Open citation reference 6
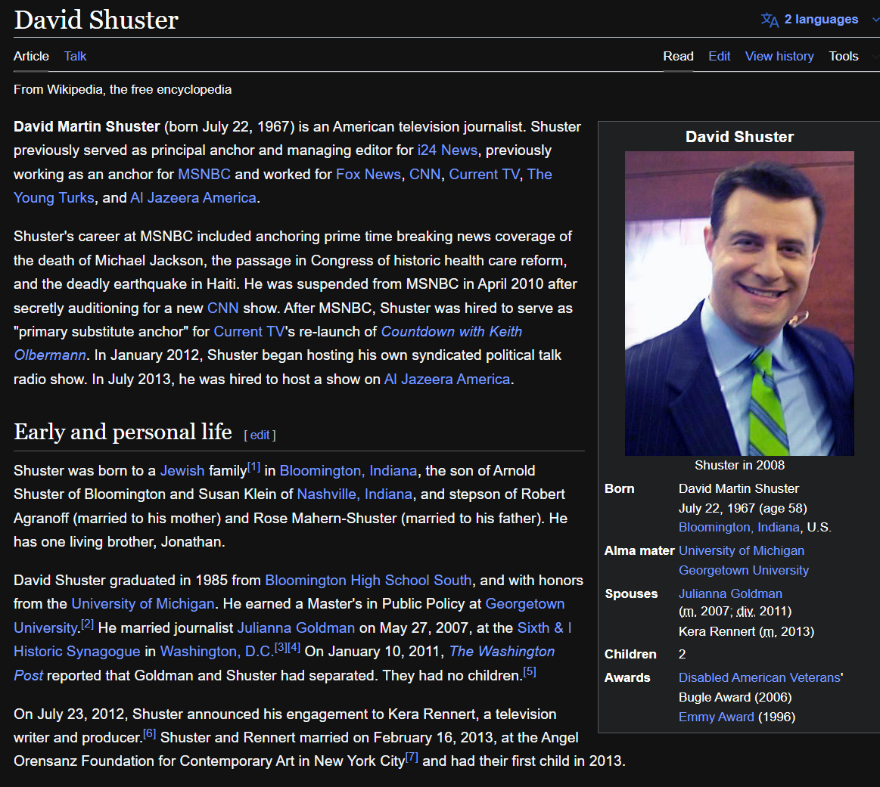Viewport: 880px width, 787px height. point(149,733)
